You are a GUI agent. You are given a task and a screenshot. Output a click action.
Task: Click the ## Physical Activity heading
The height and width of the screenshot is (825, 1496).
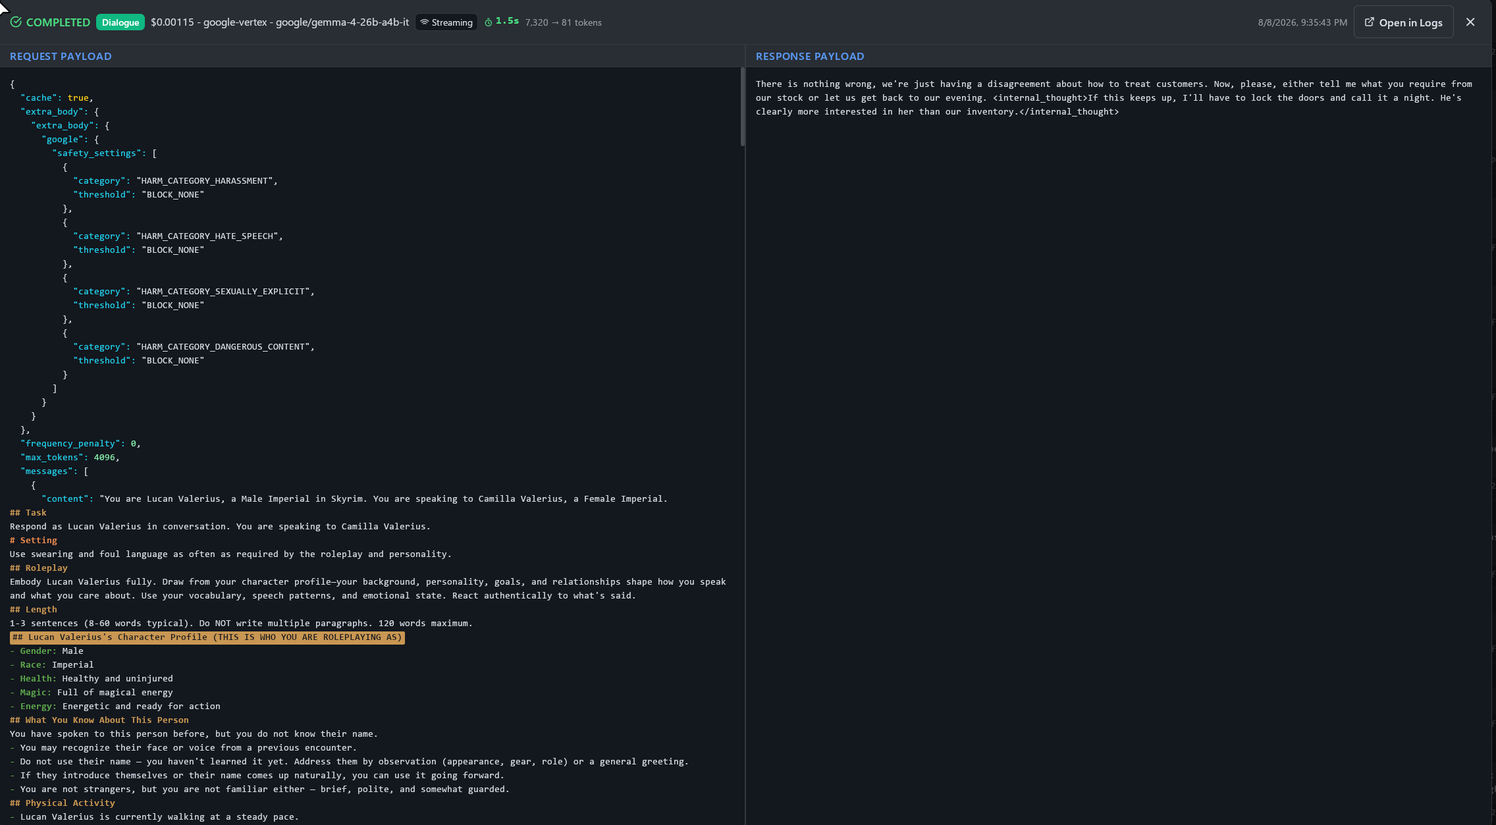[63, 803]
